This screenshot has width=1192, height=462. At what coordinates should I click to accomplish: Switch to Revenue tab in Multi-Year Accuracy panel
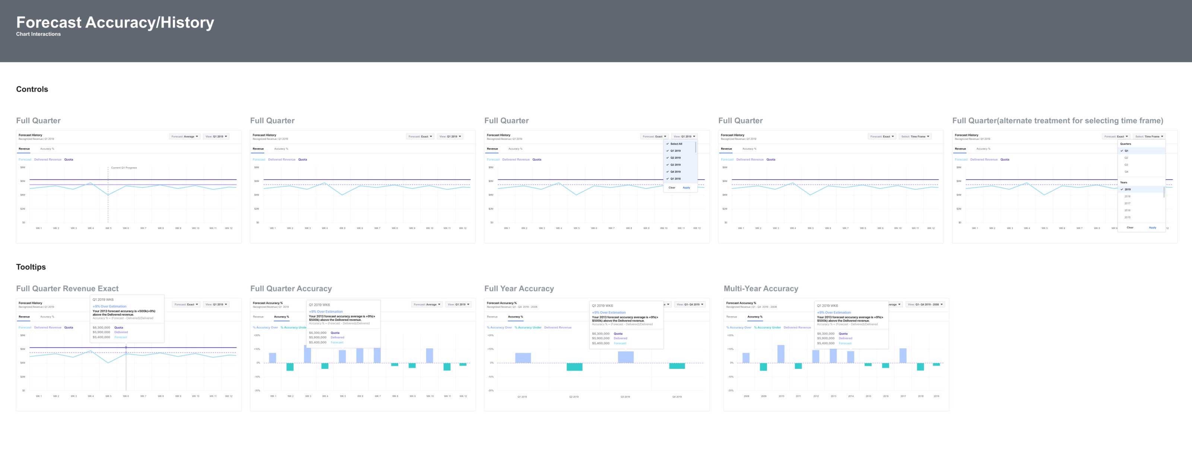click(732, 317)
